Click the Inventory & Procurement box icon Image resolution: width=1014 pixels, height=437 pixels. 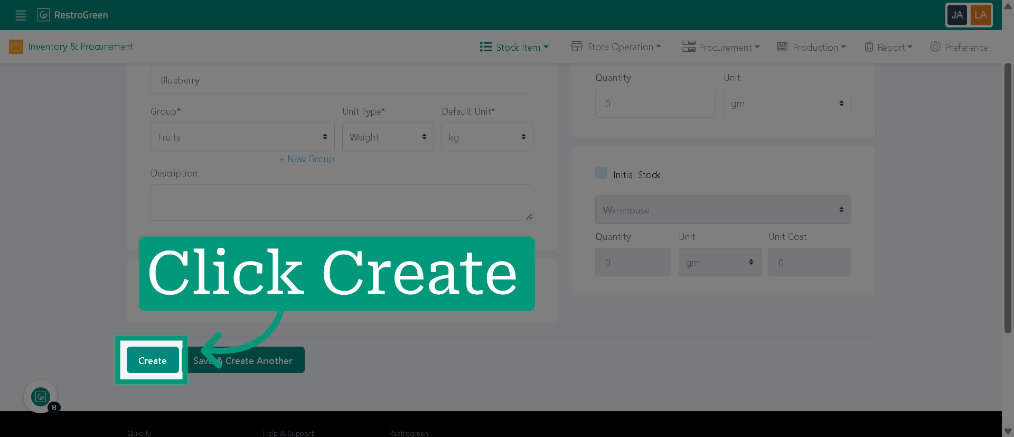pos(16,47)
